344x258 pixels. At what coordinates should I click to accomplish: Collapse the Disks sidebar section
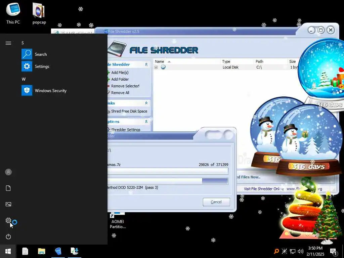tap(146, 103)
